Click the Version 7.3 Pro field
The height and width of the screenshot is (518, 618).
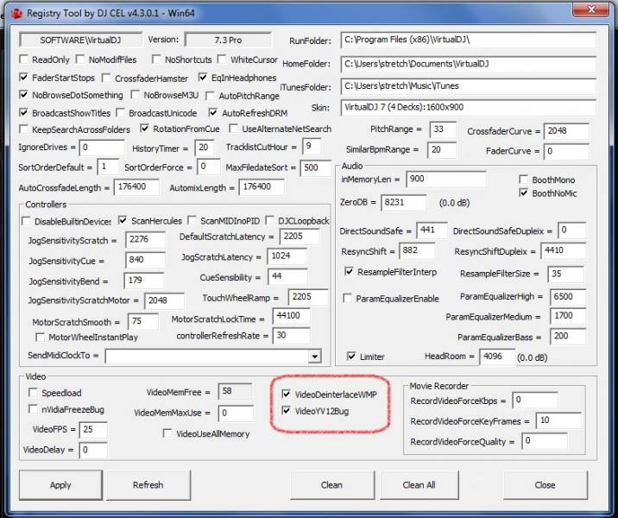click(x=228, y=40)
